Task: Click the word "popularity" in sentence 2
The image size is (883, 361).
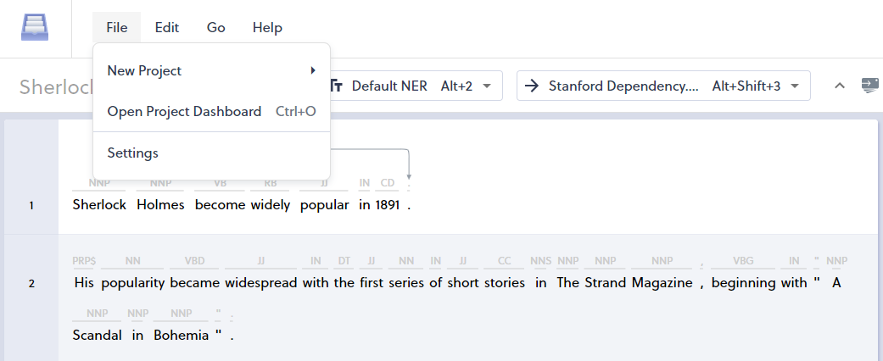Action: pos(132,282)
